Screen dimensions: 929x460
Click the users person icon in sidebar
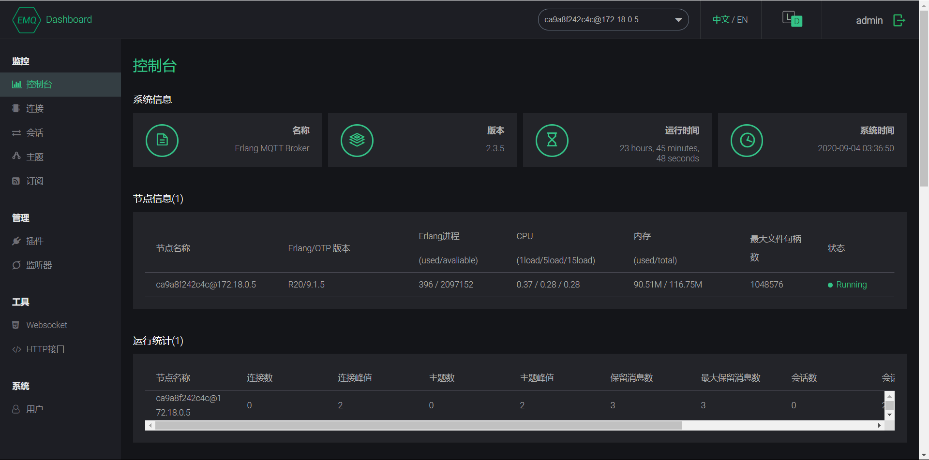point(16,409)
